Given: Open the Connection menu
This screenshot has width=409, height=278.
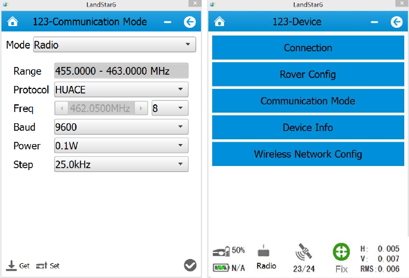Looking at the screenshot, I should 308,48.
